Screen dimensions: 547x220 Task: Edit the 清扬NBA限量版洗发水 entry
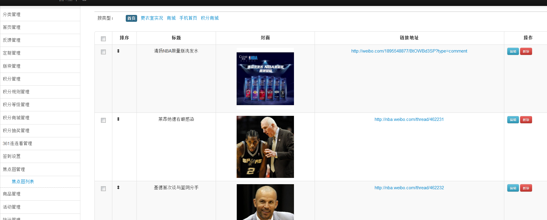[x=513, y=51]
